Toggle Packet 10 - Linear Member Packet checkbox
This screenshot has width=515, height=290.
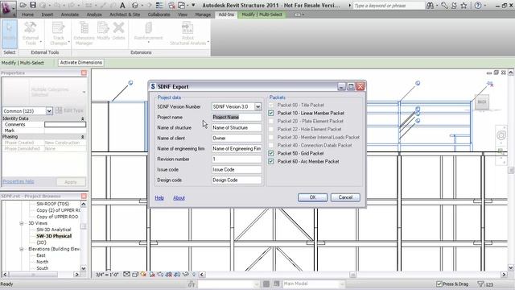[271, 113]
